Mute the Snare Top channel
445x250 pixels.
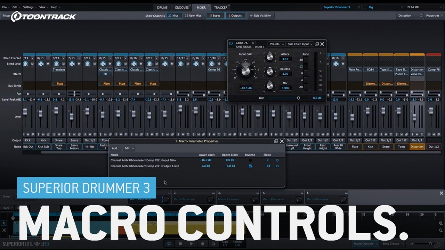(59, 134)
